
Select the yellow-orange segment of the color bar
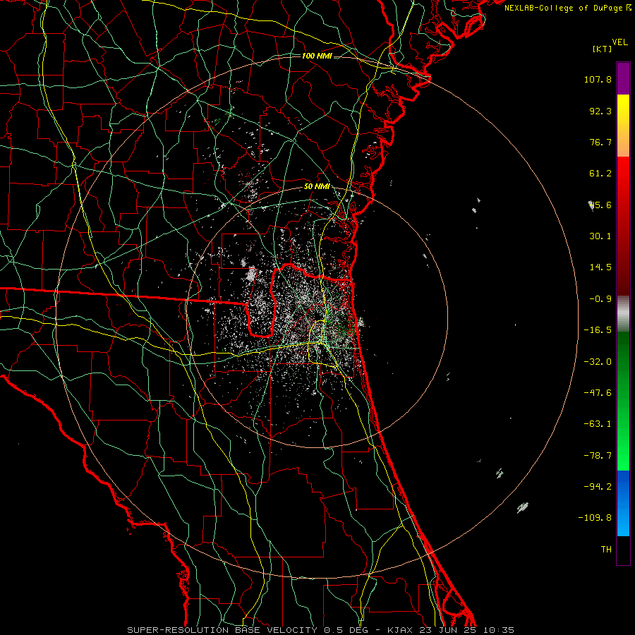tap(623, 126)
